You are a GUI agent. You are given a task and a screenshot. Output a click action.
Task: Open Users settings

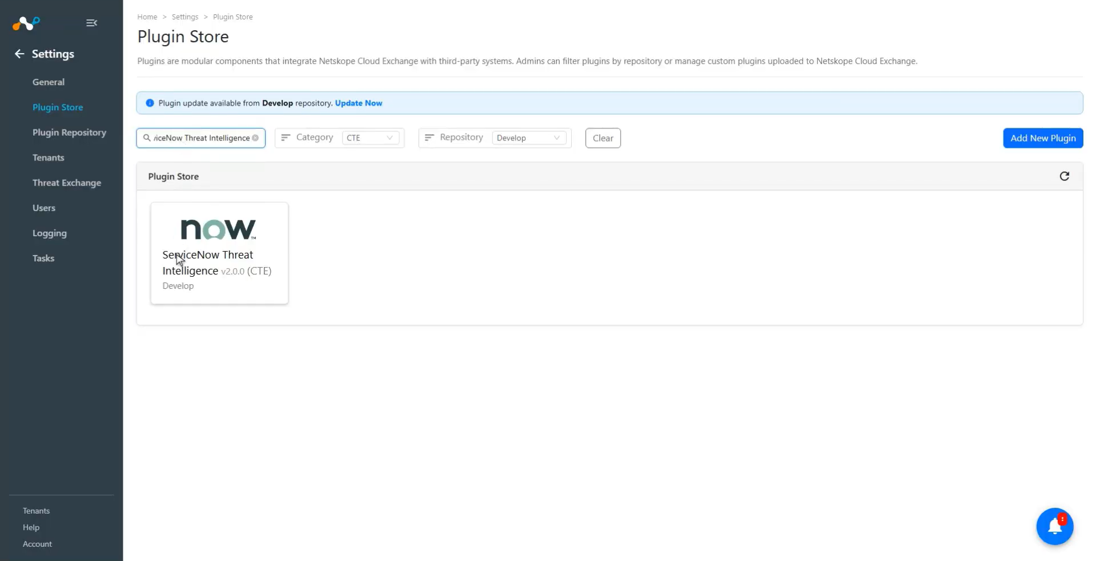[x=44, y=208]
